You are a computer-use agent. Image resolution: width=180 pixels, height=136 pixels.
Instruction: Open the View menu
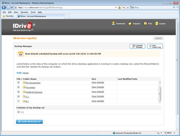pos(16,12)
